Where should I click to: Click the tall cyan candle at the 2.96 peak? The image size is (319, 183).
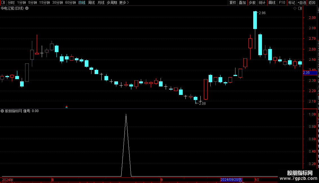(x=255, y=20)
